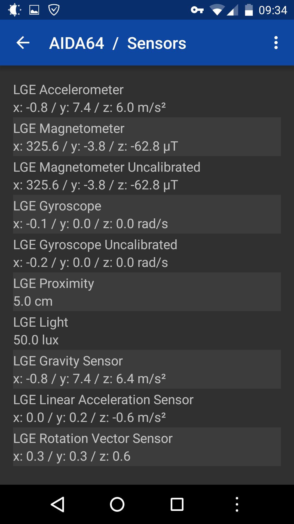The width and height of the screenshot is (294, 524).
Task: Select the LGE Magnetometer Uncalibrated entry
Action: pos(147,175)
